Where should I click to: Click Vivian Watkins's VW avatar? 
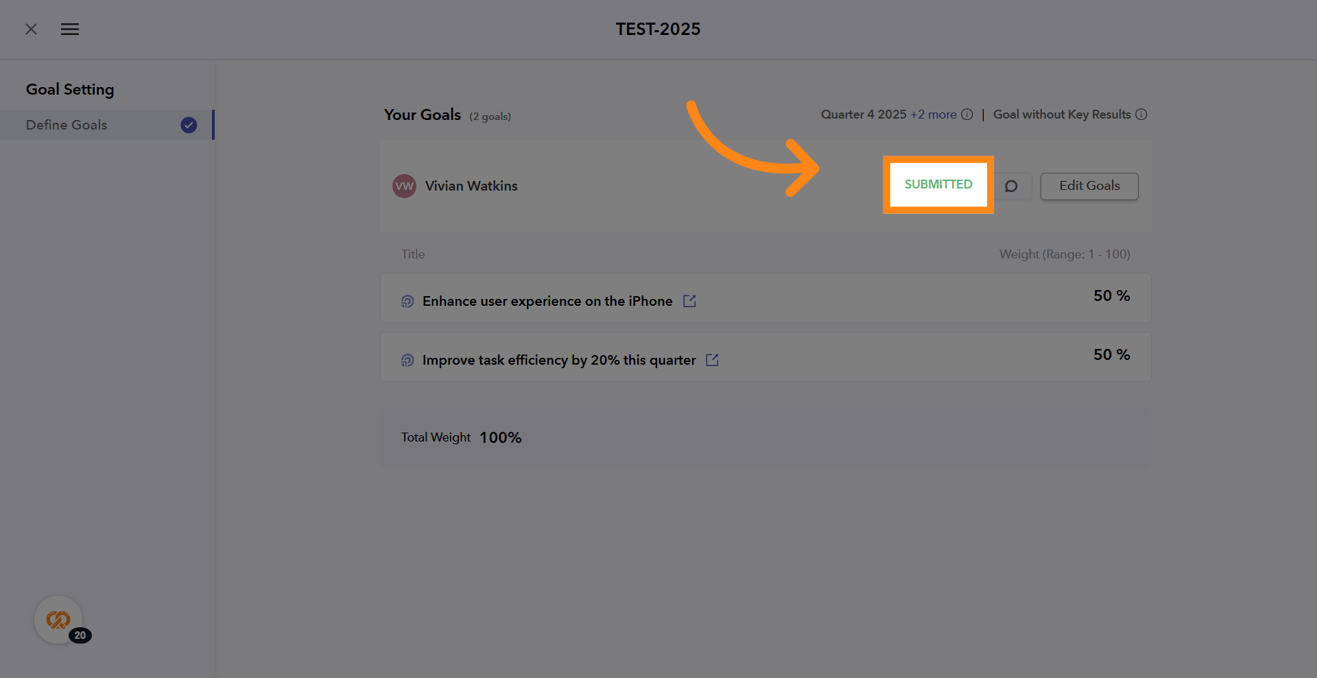[x=404, y=186]
